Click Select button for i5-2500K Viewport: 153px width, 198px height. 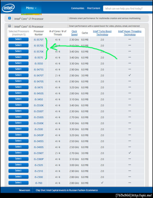(18, 123)
